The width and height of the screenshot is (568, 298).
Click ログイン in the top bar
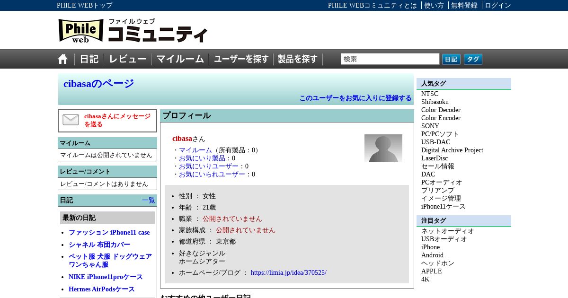click(x=498, y=5)
